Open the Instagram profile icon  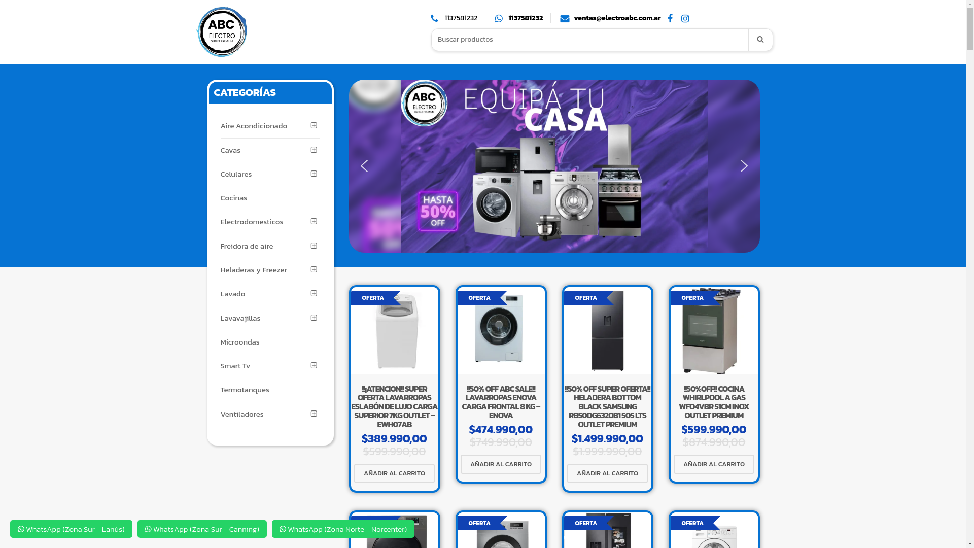(685, 18)
